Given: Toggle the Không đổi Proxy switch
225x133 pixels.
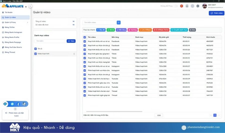Looking at the screenshot, I should [x=176, y=6].
